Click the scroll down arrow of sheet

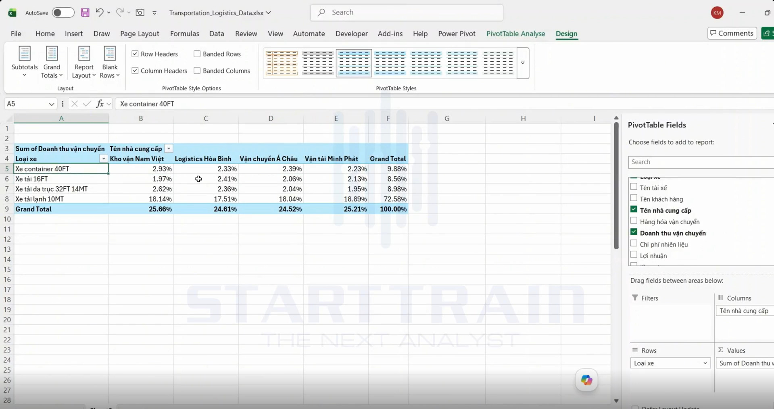(x=616, y=401)
